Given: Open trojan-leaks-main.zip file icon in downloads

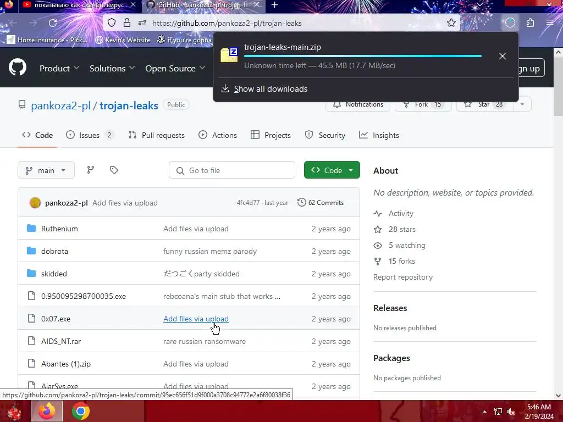Looking at the screenshot, I should (x=229, y=55).
